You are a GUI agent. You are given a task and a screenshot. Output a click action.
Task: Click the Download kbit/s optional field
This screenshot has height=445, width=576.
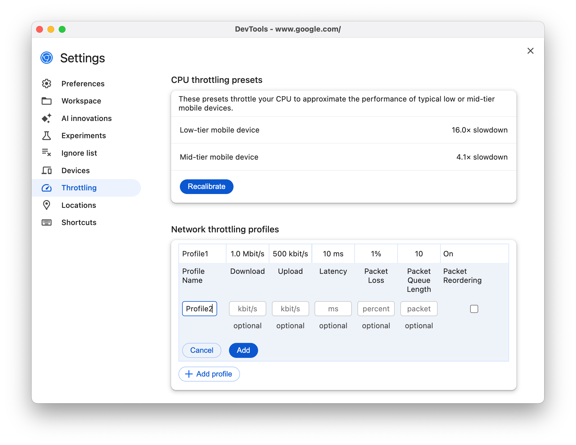click(x=247, y=309)
